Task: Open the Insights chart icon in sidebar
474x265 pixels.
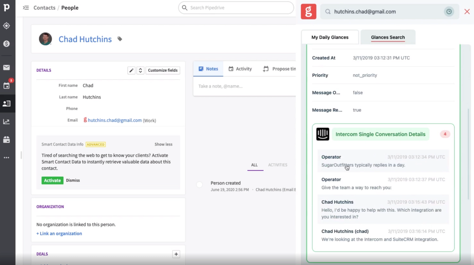Action: click(6, 121)
